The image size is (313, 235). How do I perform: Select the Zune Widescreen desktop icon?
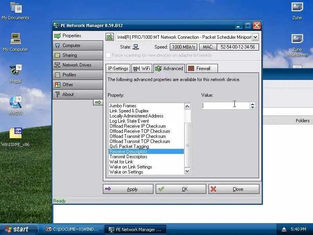297,45
